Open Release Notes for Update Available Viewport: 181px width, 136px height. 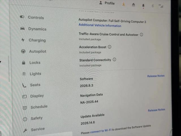pyautogui.click(x=156, y=110)
